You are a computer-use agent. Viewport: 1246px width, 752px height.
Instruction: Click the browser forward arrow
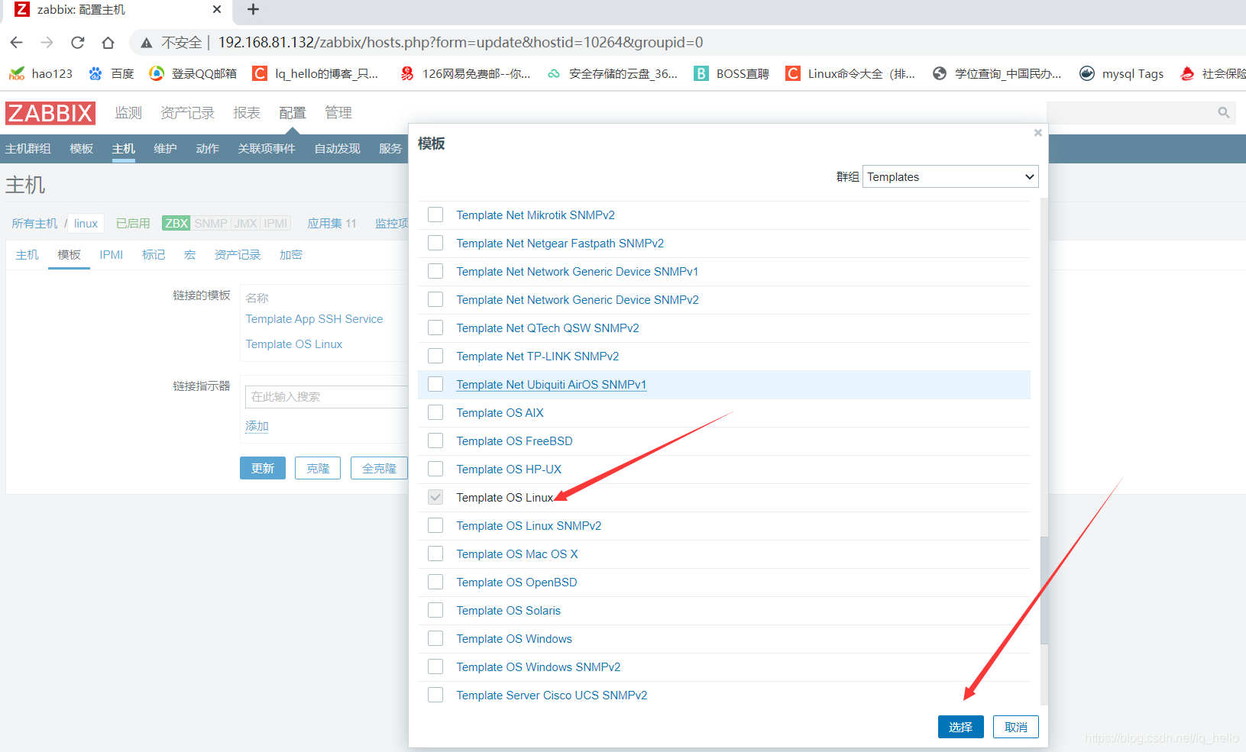[x=47, y=42]
